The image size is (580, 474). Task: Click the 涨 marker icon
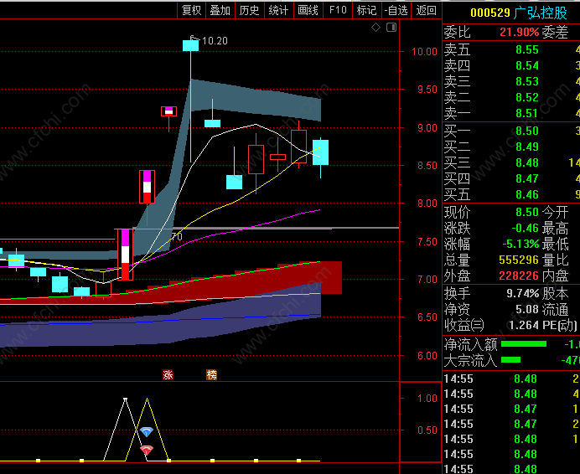pos(168,375)
